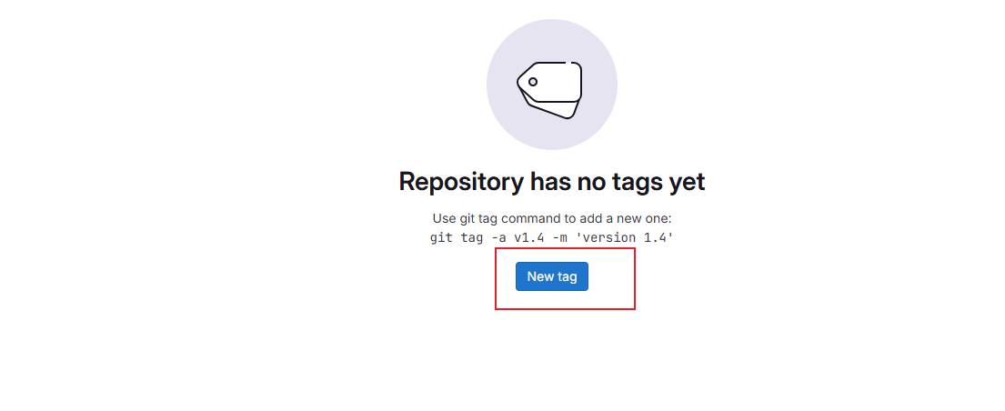
Task: Select the heading Repository has no tags yet
Action: point(552,182)
